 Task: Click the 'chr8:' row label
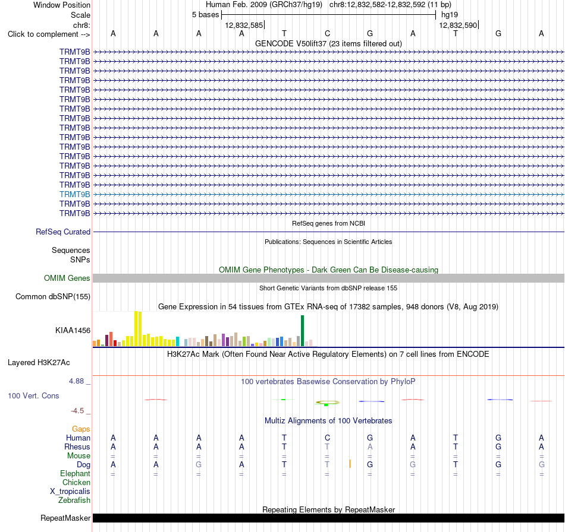click(81, 25)
